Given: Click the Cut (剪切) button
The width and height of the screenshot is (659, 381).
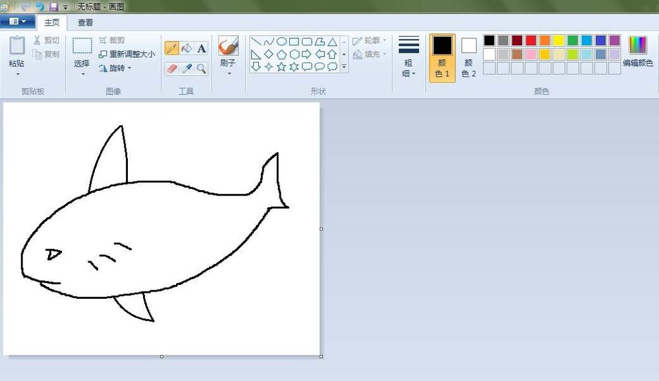Looking at the screenshot, I should [47, 40].
